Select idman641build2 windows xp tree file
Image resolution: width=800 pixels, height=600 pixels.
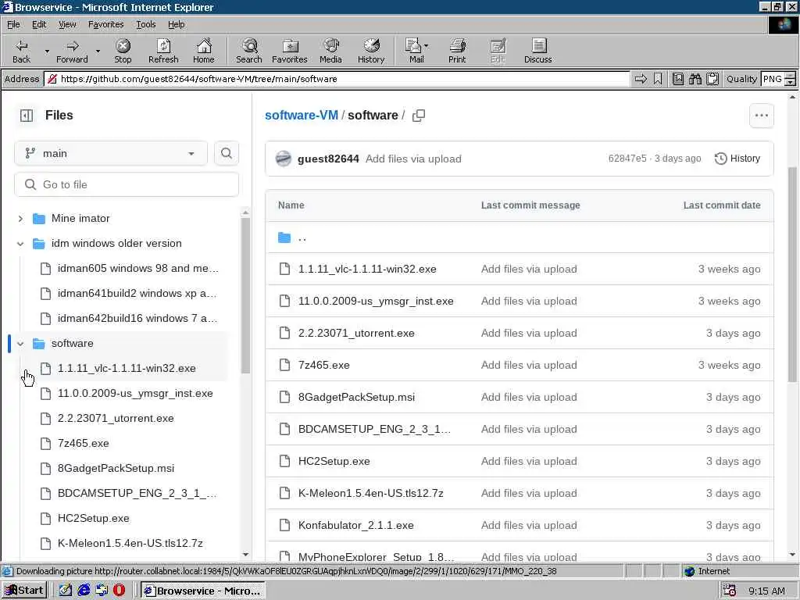(137, 294)
